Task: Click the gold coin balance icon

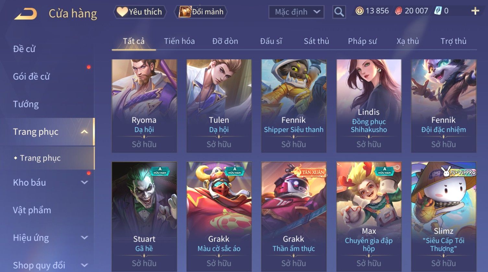Action: click(x=359, y=11)
